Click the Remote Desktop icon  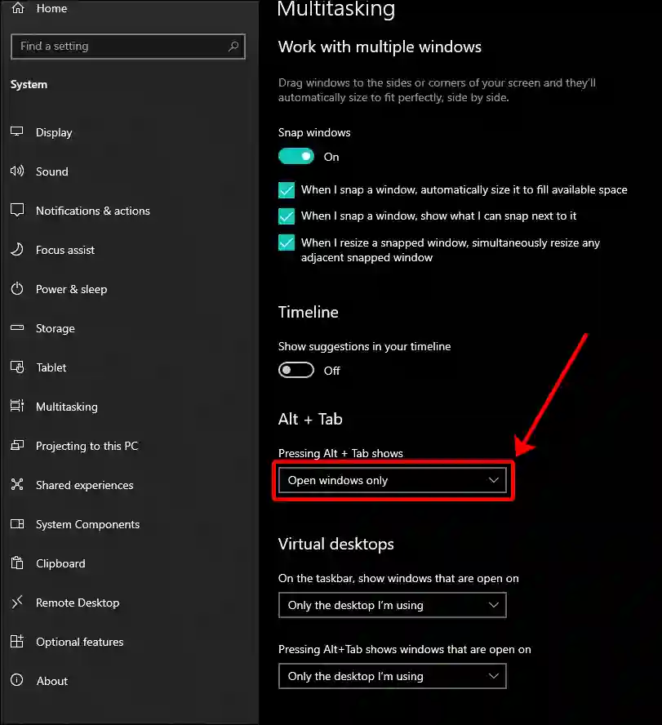point(17,602)
